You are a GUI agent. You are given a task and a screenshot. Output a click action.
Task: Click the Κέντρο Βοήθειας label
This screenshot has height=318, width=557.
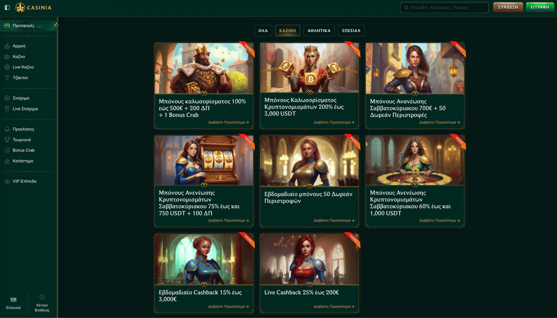point(42,308)
